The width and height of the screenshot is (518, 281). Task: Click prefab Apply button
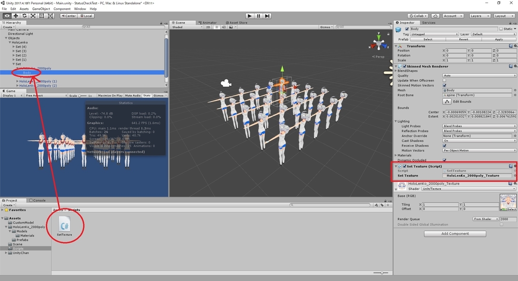pos(499,39)
